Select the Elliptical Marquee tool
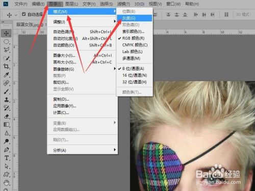Image resolution: width=255 pixels, height=191 pixels. coord(7,41)
